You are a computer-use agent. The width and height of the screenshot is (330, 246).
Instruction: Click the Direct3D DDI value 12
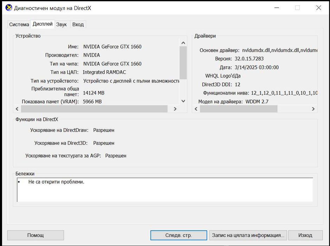(x=238, y=85)
